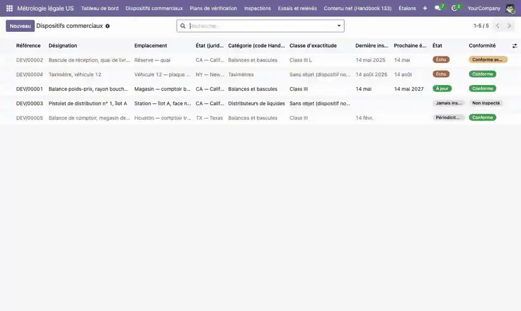Click 'Pistolet de distribution n° 1, îlot A'

[x=88, y=103]
